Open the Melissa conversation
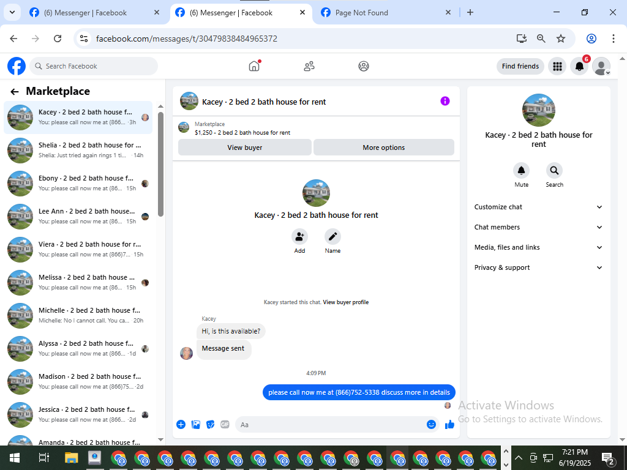The image size is (627, 470). point(78,283)
